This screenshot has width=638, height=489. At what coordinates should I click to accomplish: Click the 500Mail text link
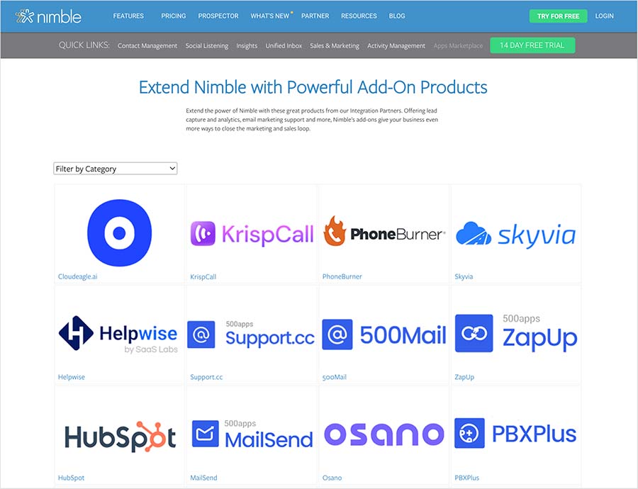335,377
